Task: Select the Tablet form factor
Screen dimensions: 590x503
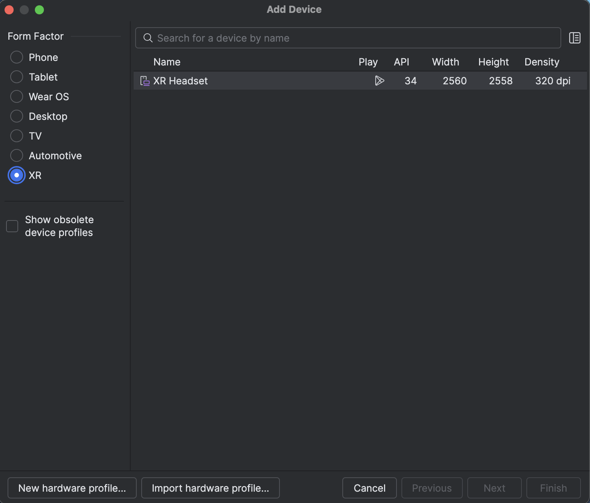Action: coord(17,77)
